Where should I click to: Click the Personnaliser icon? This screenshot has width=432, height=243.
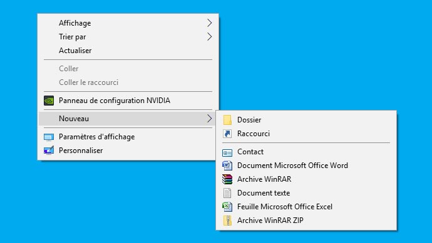coord(49,151)
